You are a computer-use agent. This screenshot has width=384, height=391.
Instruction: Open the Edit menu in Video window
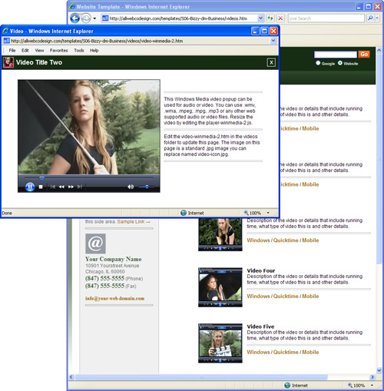(25, 51)
